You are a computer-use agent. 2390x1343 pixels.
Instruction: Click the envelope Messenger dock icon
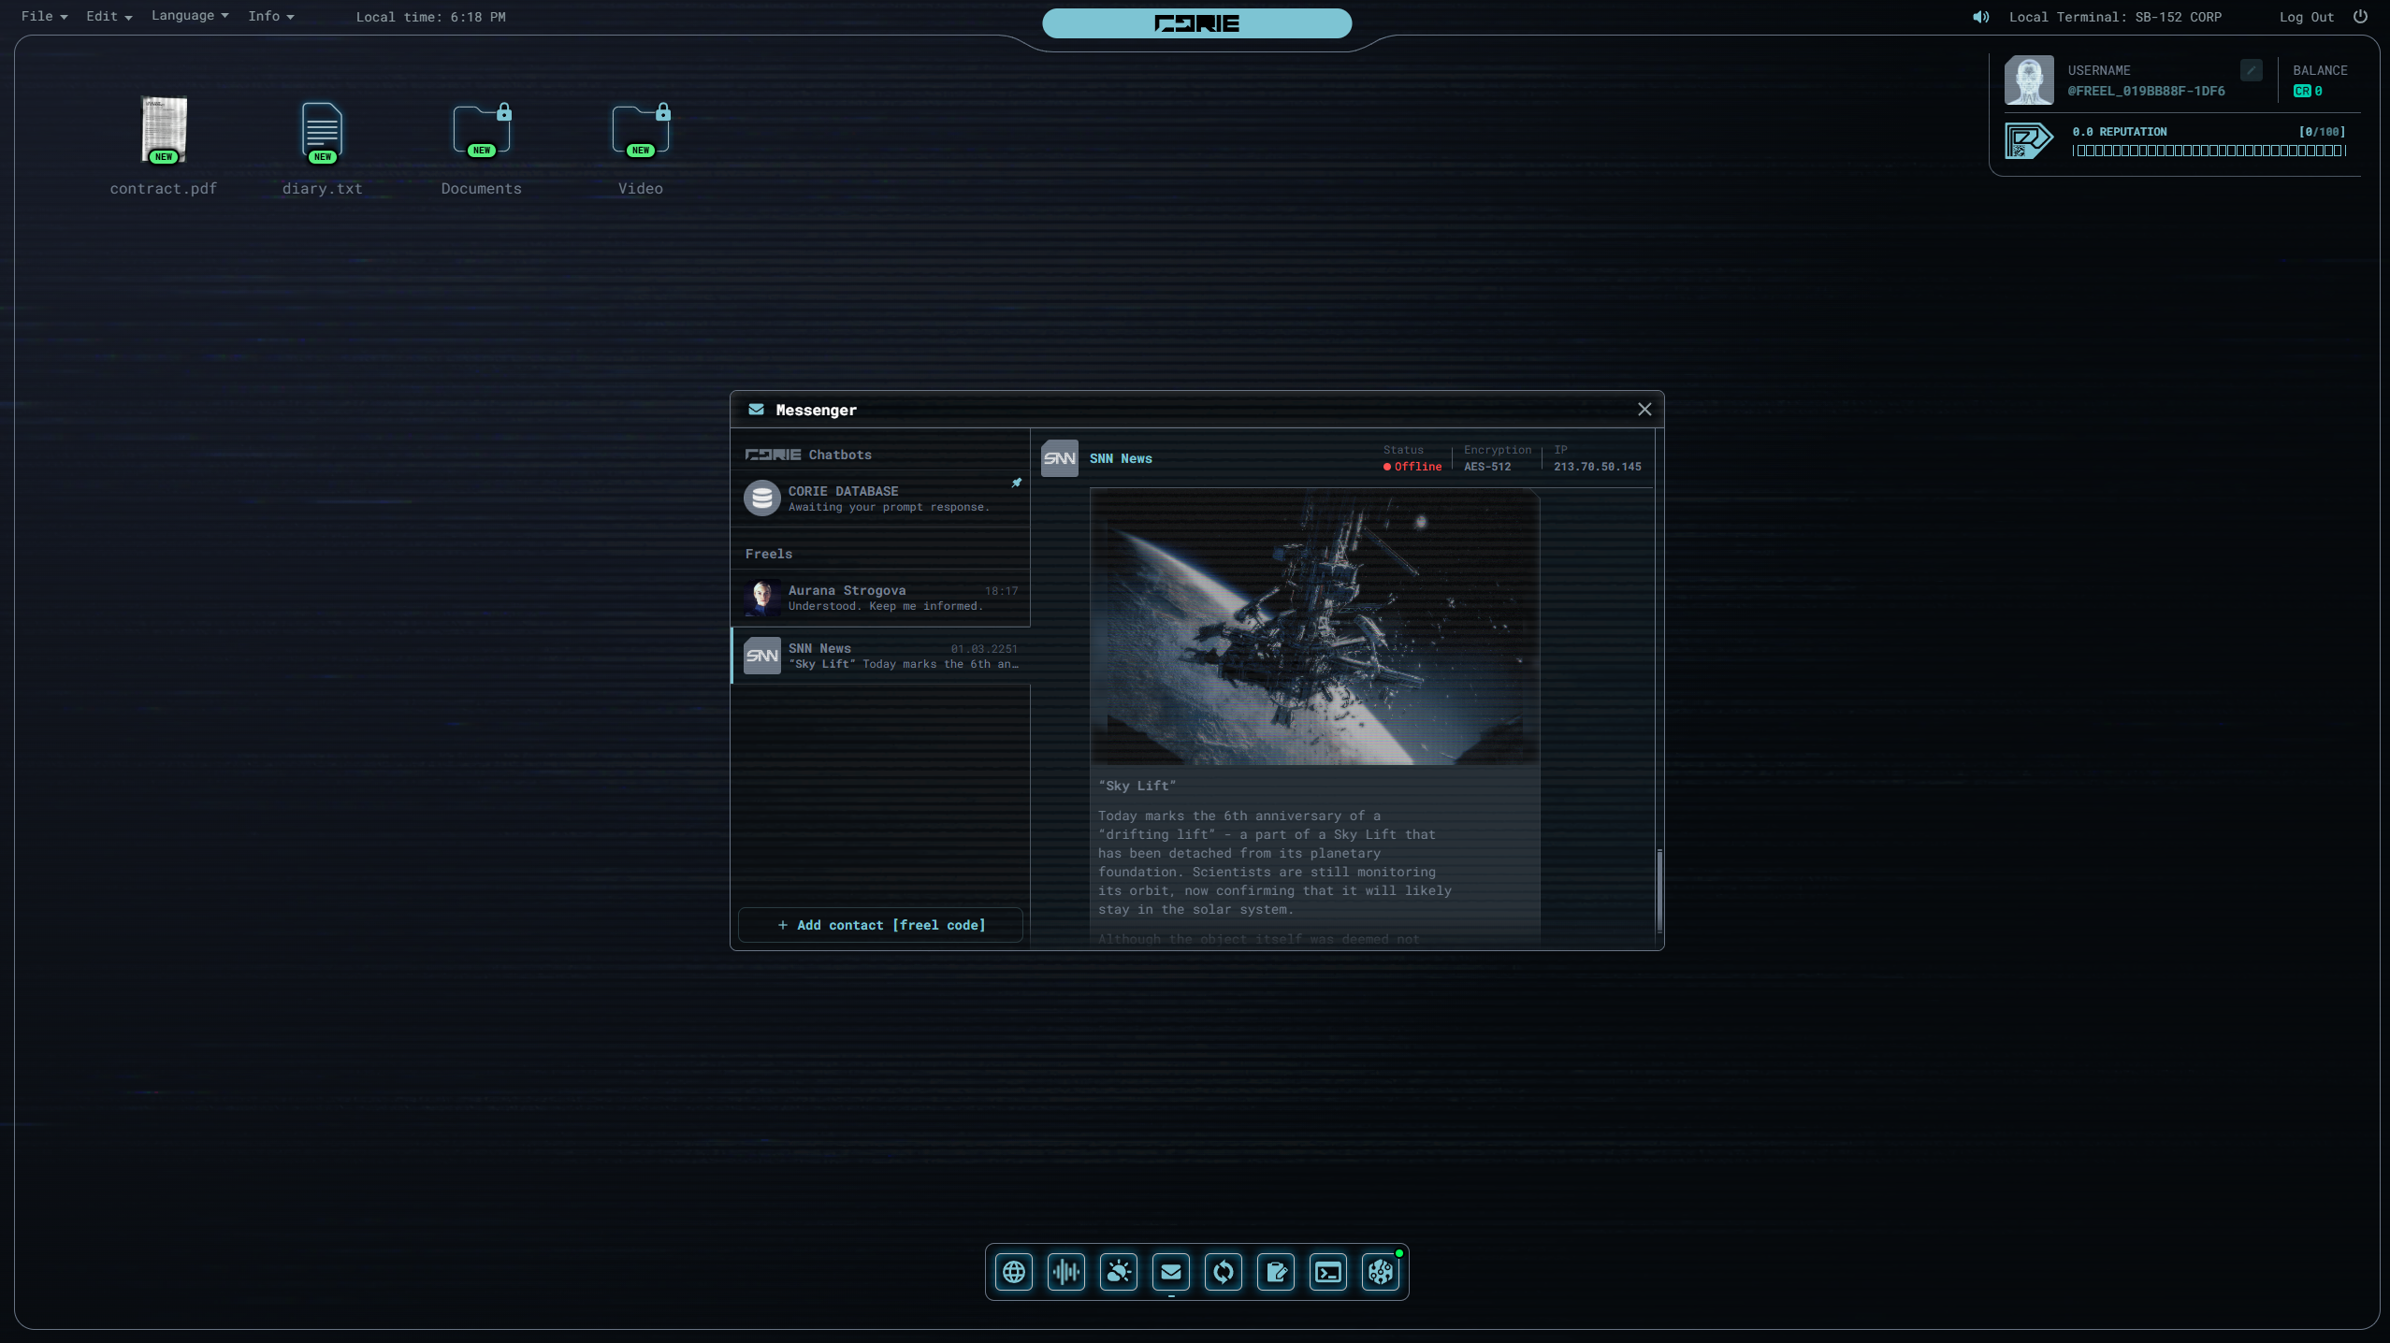1171,1272
